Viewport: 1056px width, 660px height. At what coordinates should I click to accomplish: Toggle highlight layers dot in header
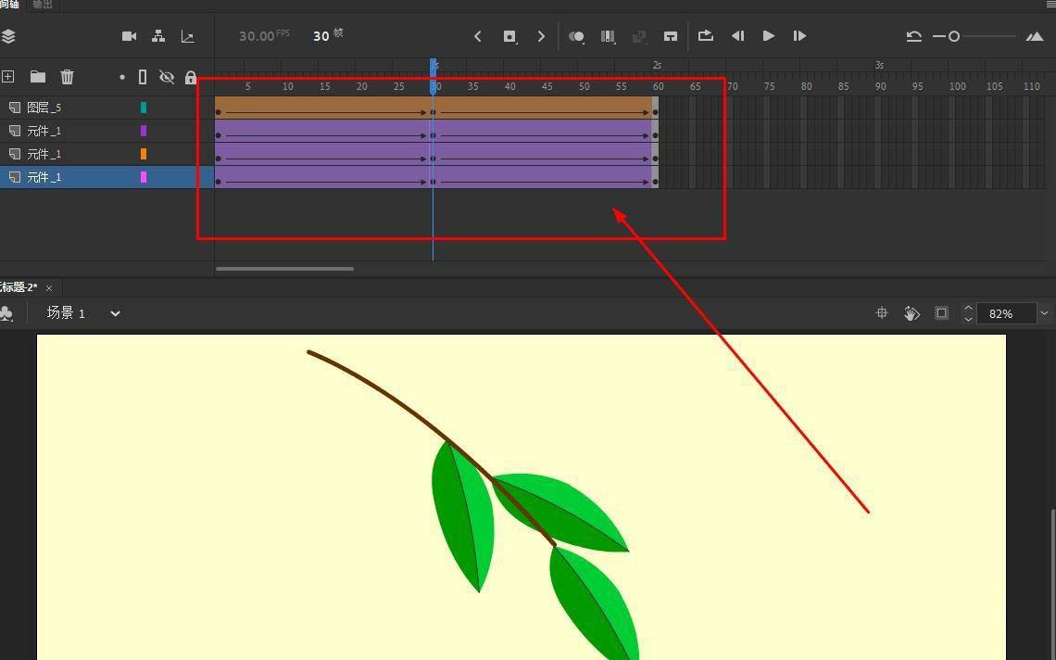122,78
